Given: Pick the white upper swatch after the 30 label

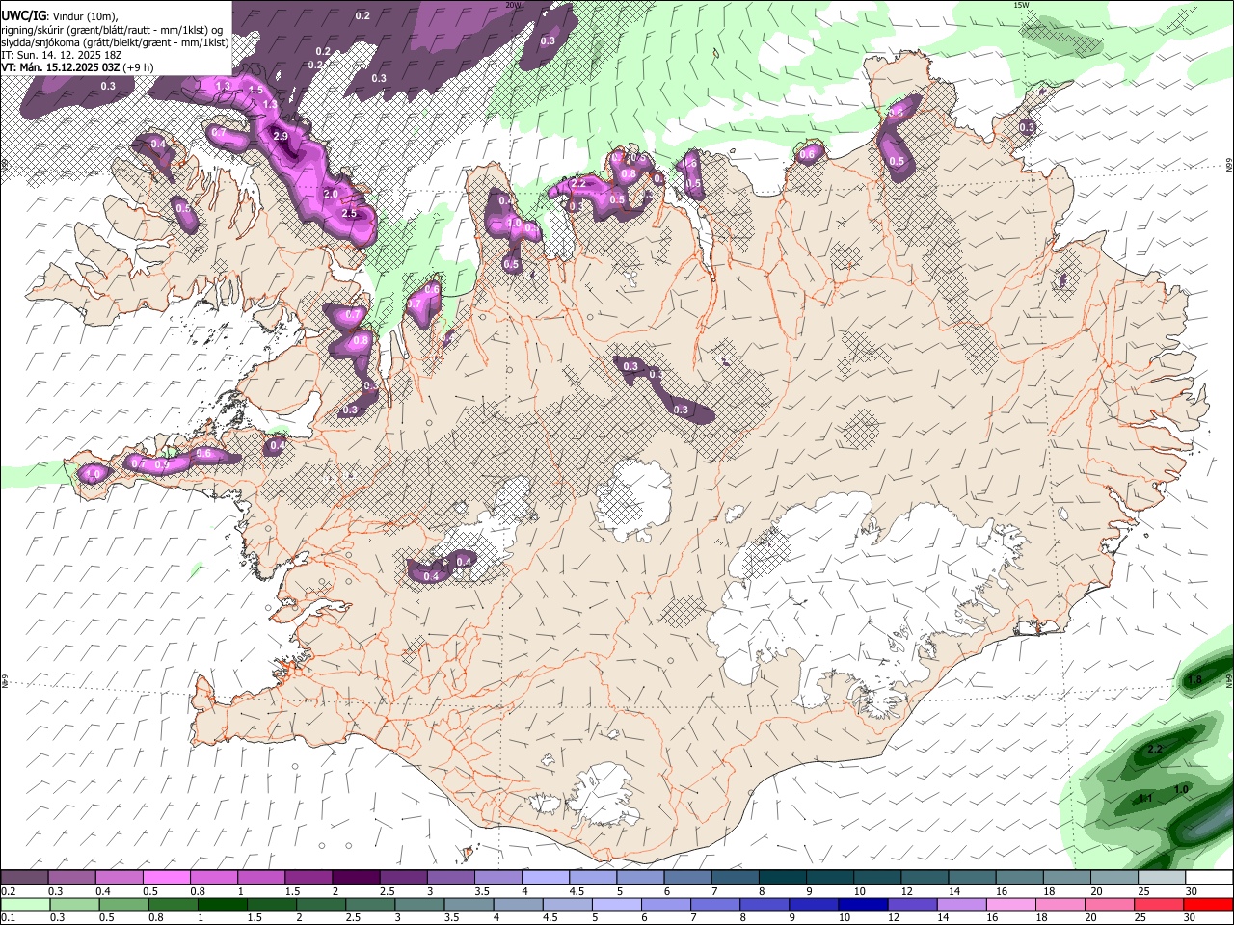Looking at the screenshot, I should tap(1209, 877).
